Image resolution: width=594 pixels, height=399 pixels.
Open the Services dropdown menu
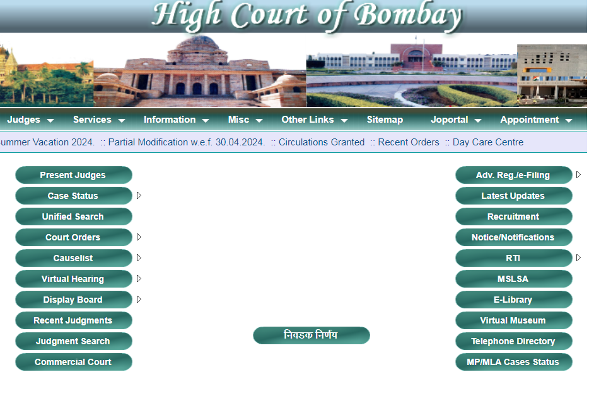point(99,120)
